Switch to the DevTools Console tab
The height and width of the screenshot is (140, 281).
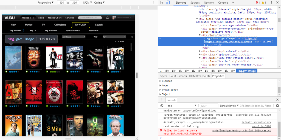(x=223, y=2)
